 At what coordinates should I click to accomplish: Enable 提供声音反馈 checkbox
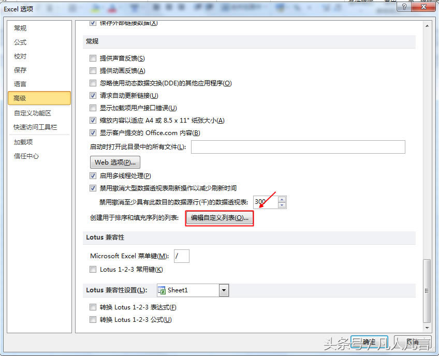click(x=93, y=58)
